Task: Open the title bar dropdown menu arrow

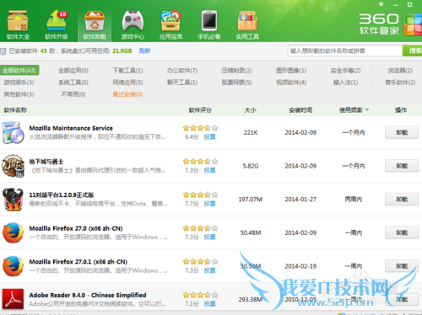Action: click(x=381, y=4)
